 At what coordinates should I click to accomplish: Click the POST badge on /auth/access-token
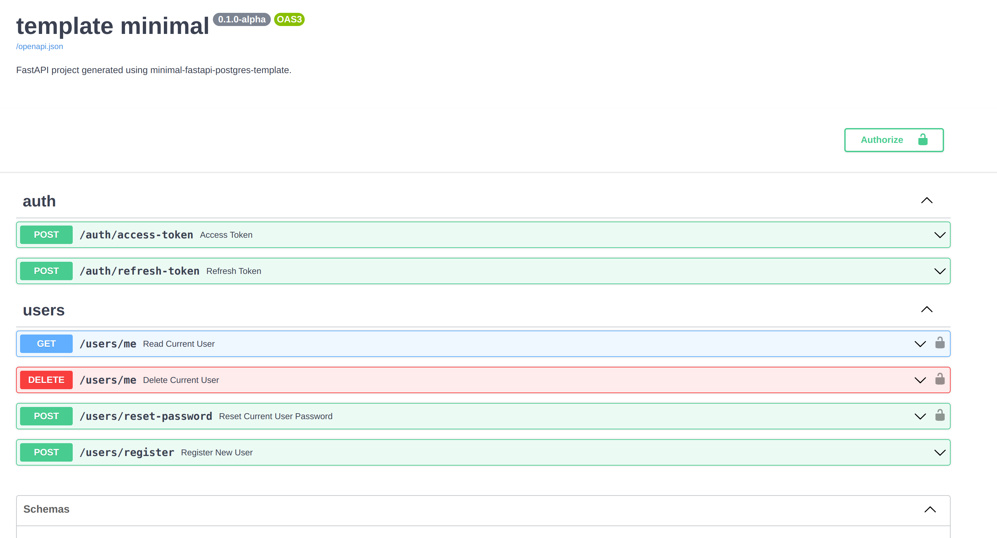pyautogui.click(x=46, y=234)
